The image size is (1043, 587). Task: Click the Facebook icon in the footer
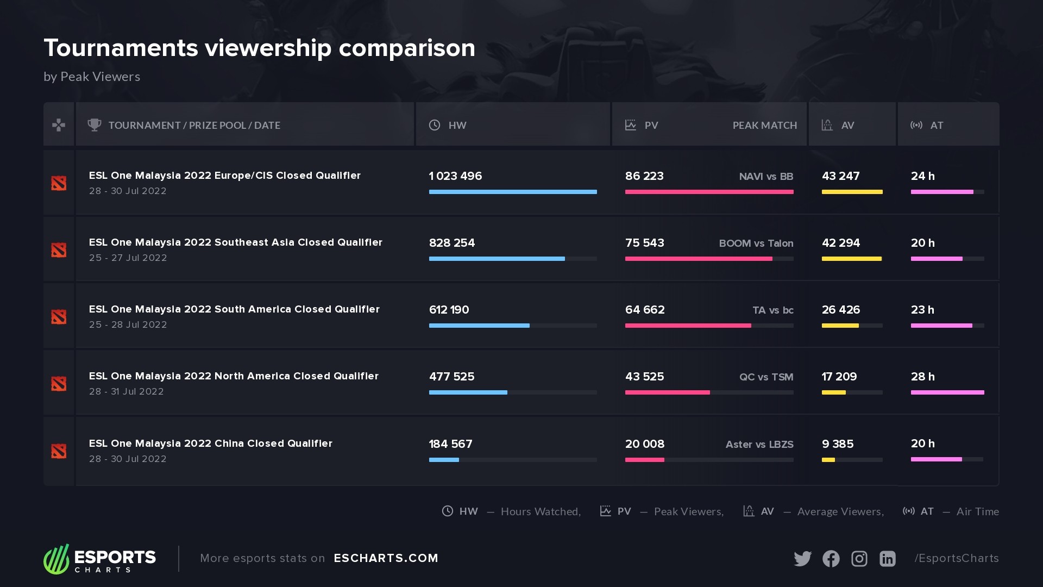831,559
